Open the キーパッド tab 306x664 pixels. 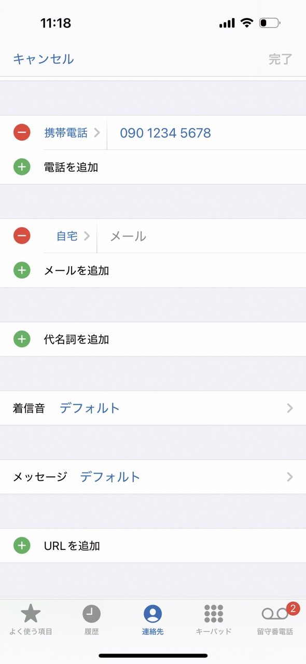click(x=214, y=619)
